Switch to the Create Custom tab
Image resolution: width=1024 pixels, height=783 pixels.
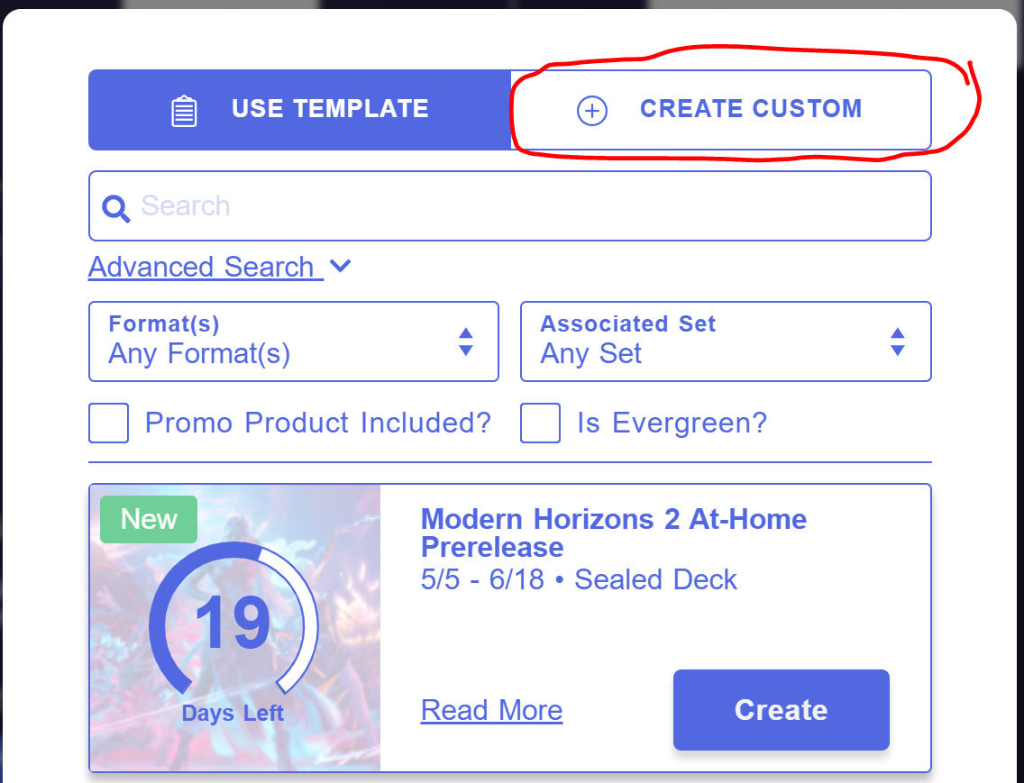(x=721, y=110)
